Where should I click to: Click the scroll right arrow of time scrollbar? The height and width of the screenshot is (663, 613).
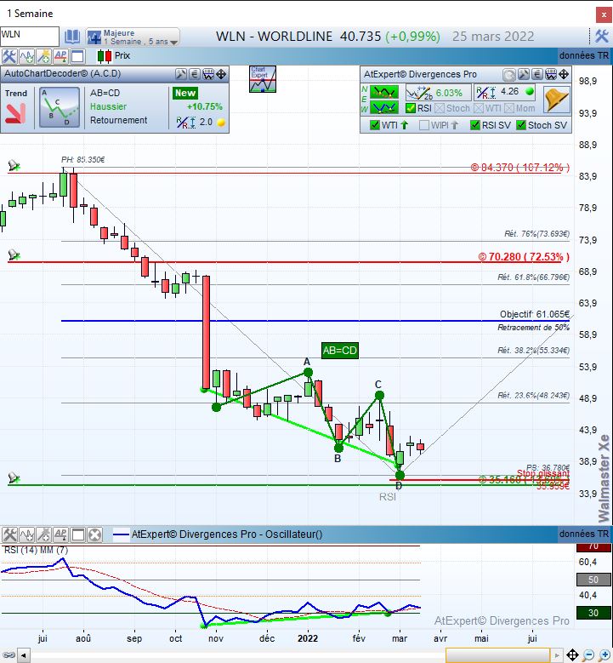[x=557, y=655]
